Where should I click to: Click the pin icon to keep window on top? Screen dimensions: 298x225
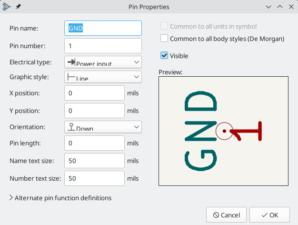pyautogui.click(x=18, y=7)
